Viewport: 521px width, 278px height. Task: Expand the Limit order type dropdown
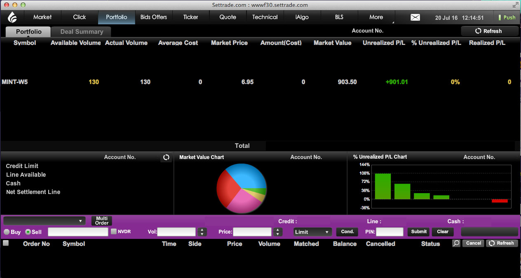click(312, 232)
